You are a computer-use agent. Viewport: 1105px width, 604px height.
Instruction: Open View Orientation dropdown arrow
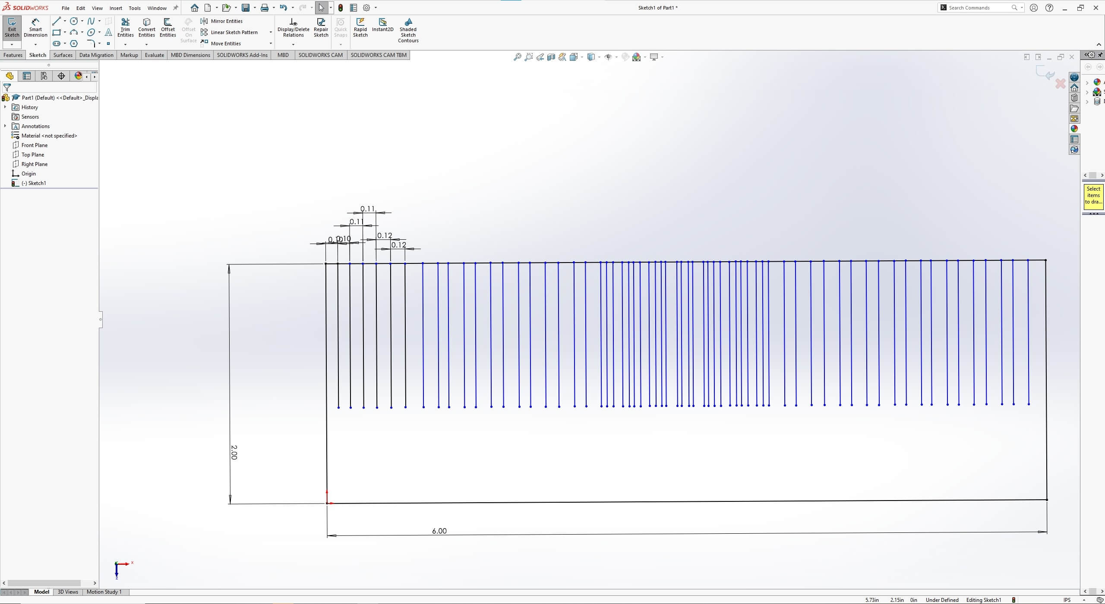tap(582, 57)
